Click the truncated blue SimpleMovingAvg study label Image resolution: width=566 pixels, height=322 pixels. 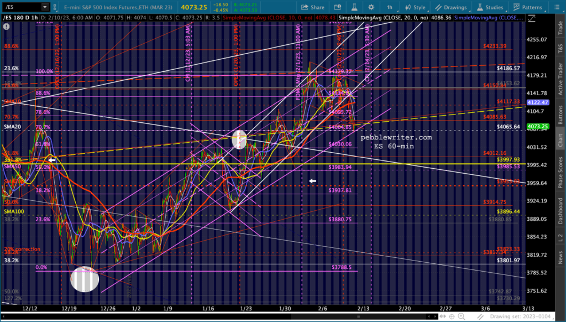coord(489,18)
